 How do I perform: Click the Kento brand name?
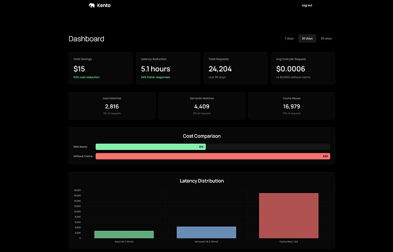pyautogui.click(x=104, y=5)
